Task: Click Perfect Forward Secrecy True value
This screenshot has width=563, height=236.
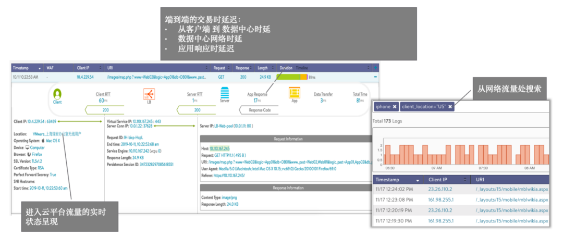Action: pos(53,175)
